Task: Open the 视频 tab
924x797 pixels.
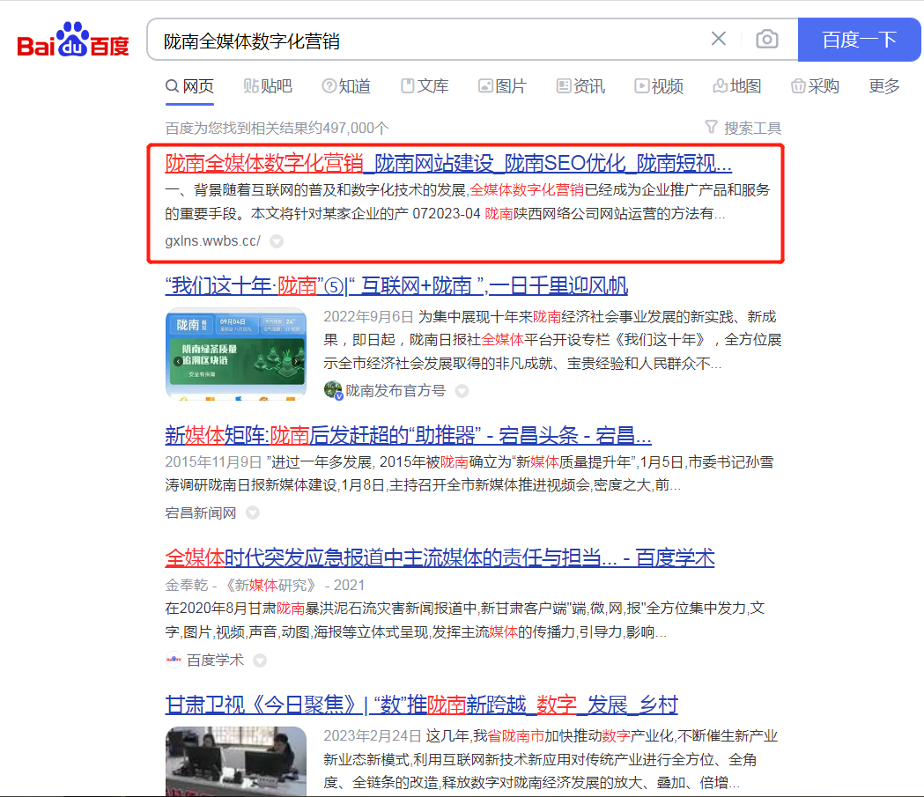Action: pyautogui.click(x=660, y=86)
